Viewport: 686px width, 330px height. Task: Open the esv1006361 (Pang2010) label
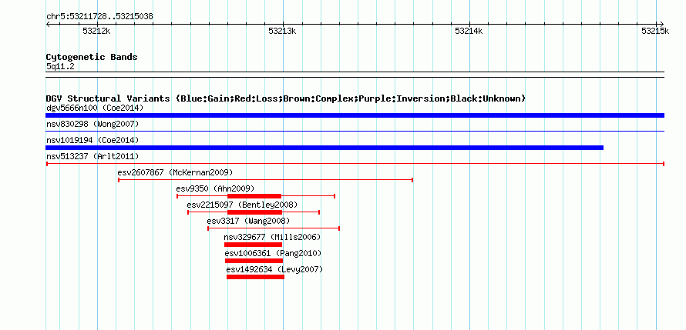(273, 253)
